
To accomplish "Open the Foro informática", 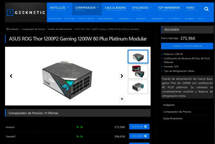I will coord(192,9).
